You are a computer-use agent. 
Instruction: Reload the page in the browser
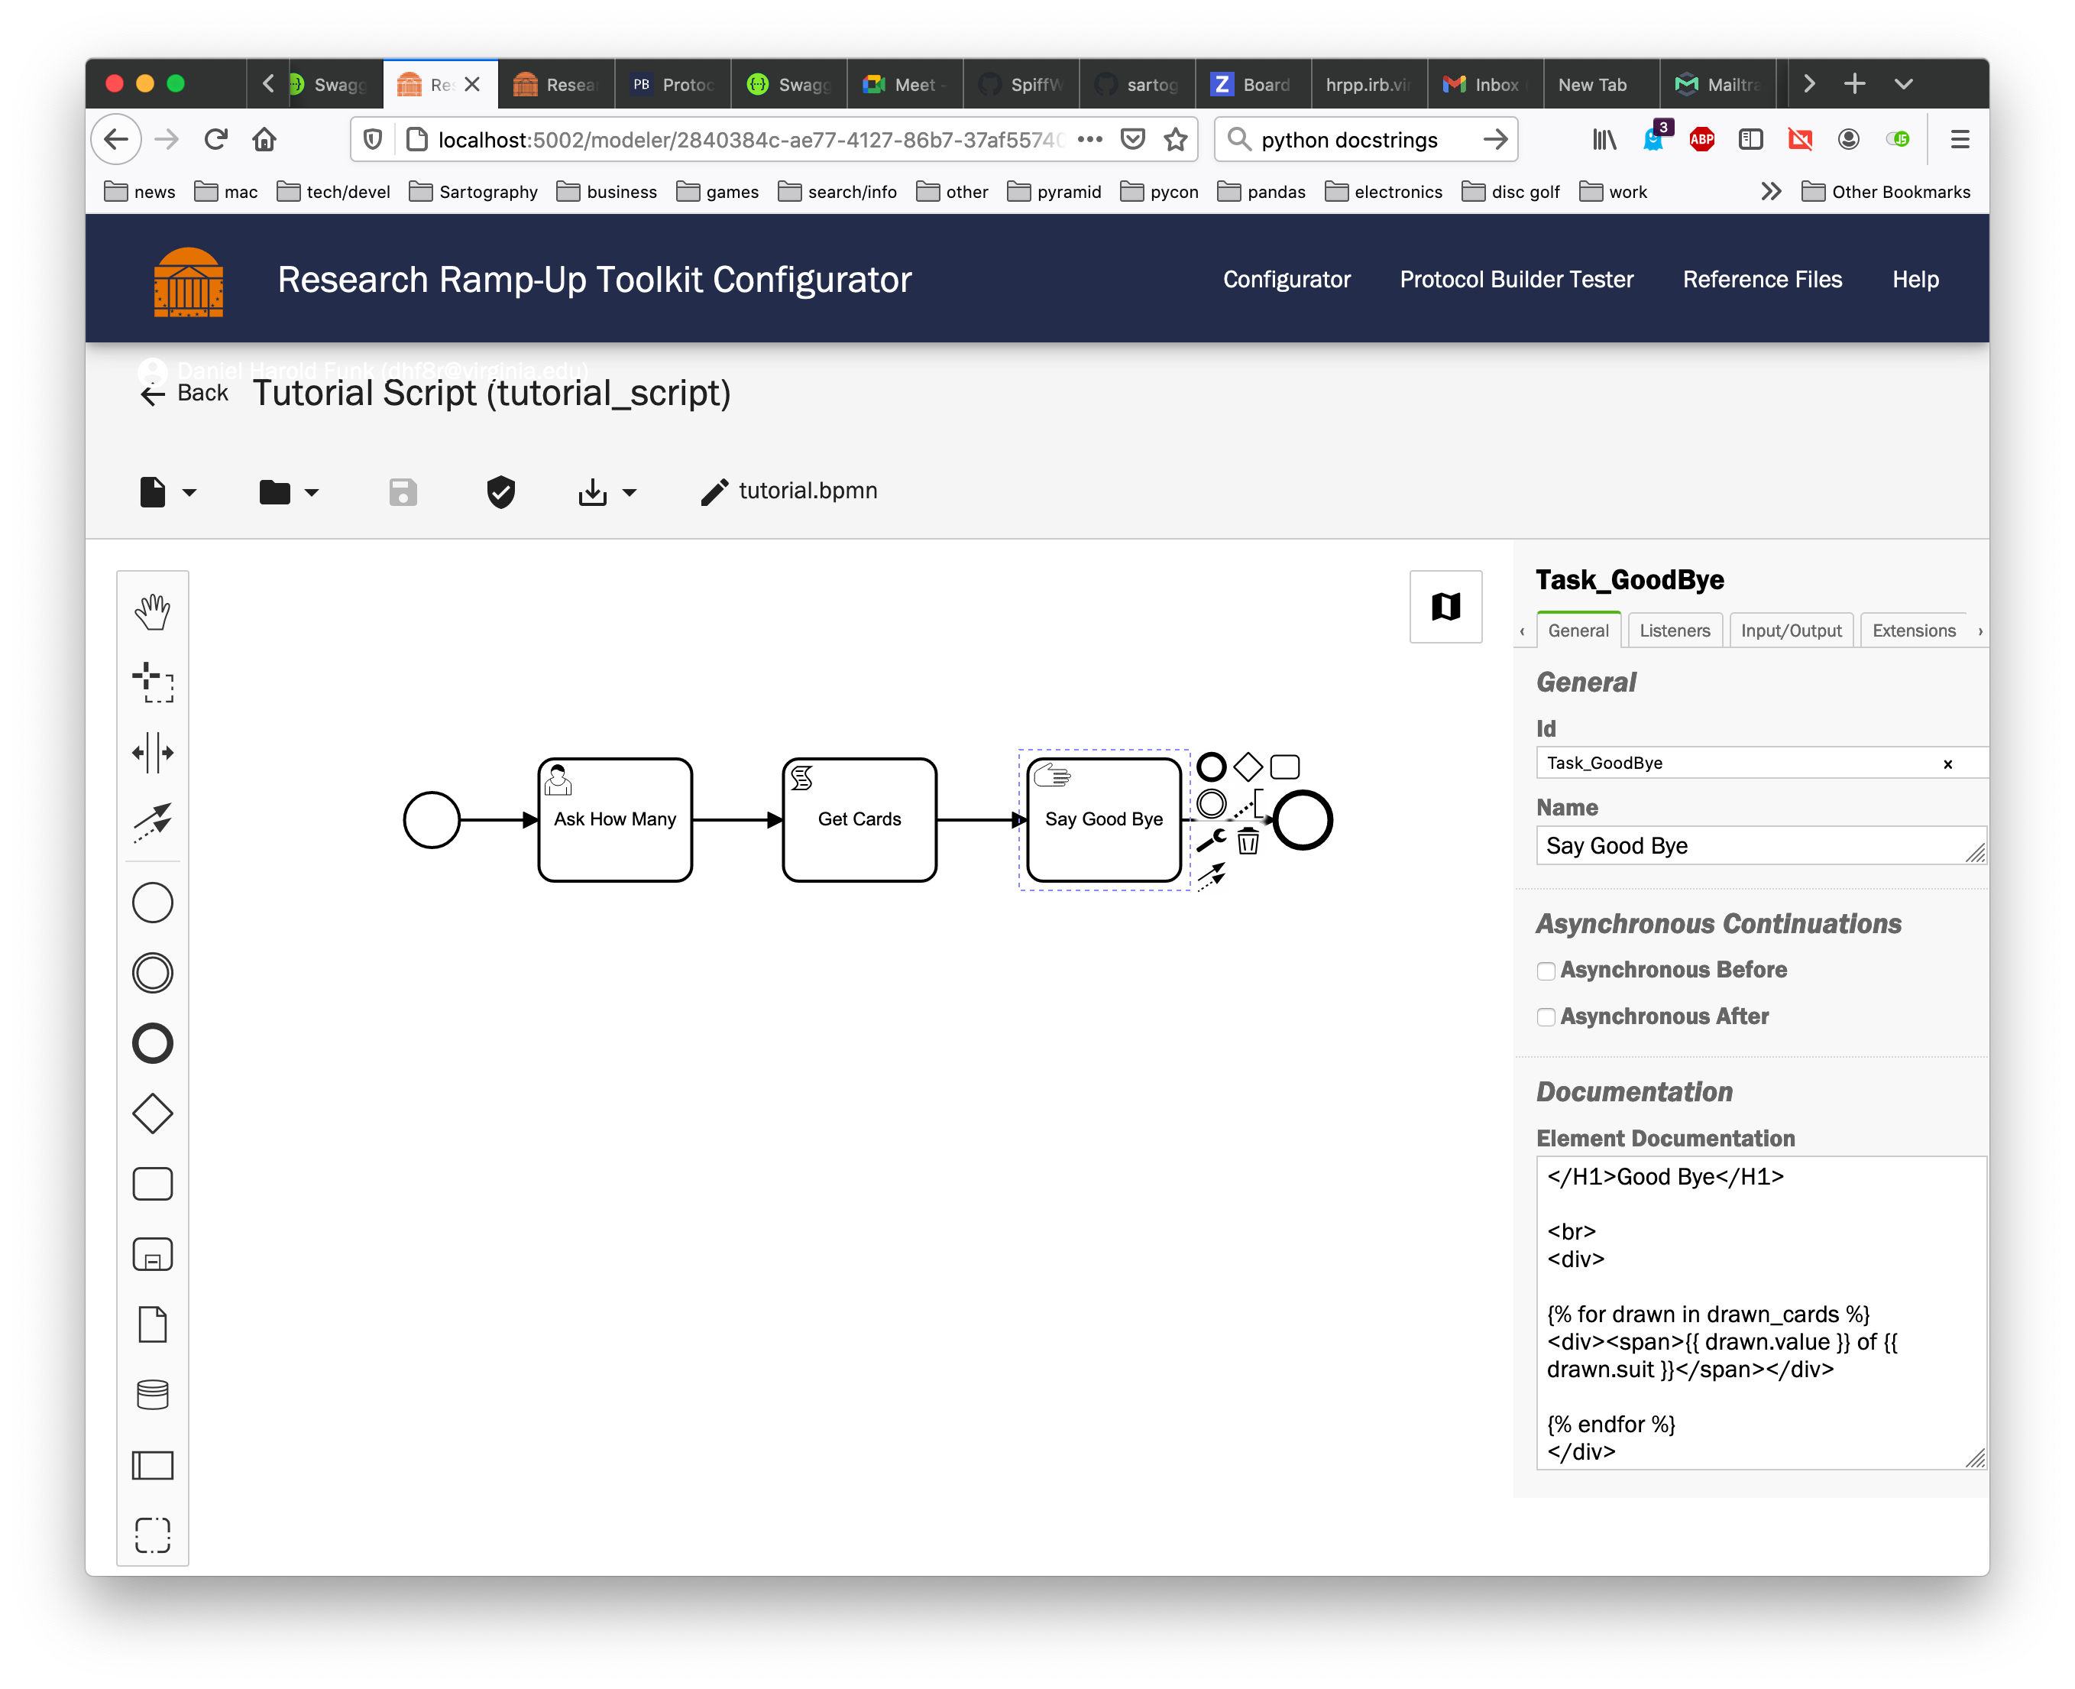click(216, 139)
